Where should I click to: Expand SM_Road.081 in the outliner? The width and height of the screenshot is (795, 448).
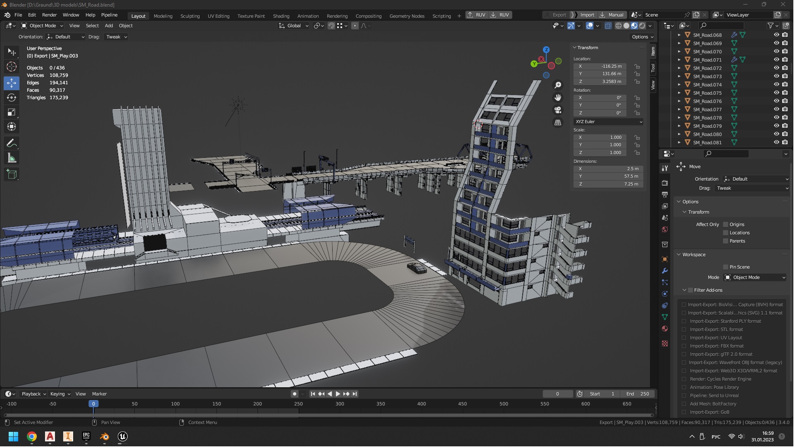(x=680, y=143)
